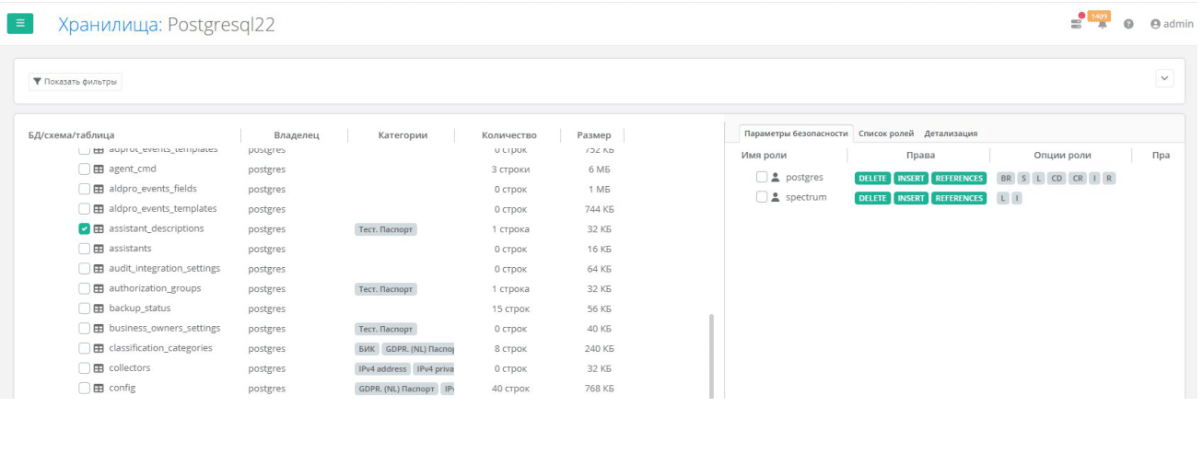The width and height of the screenshot is (1203, 454).
Task: Click GDPR. (NL) Паспорт tag on config row
Action: coord(396,389)
